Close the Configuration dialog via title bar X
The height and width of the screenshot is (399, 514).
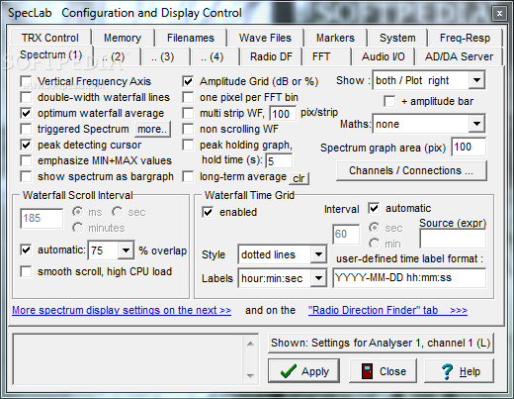pyautogui.click(x=499, y=14)
